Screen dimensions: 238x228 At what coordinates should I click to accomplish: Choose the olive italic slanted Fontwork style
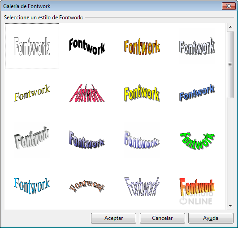coord(32,93)
